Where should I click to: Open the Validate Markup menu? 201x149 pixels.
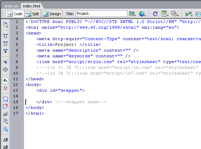coord(189,14)
